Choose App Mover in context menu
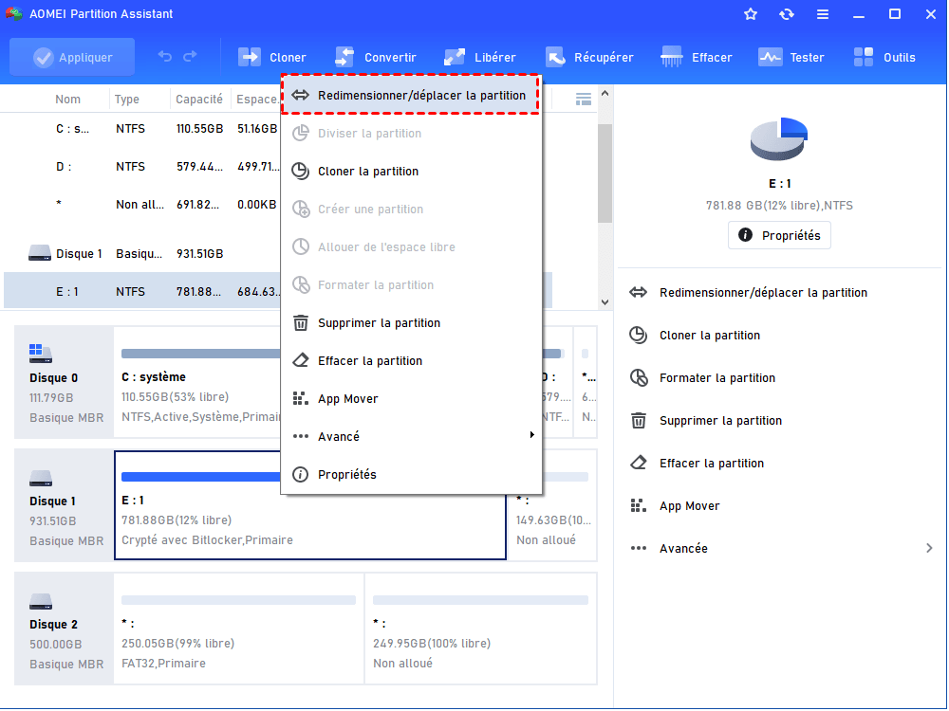 point(410,398)
